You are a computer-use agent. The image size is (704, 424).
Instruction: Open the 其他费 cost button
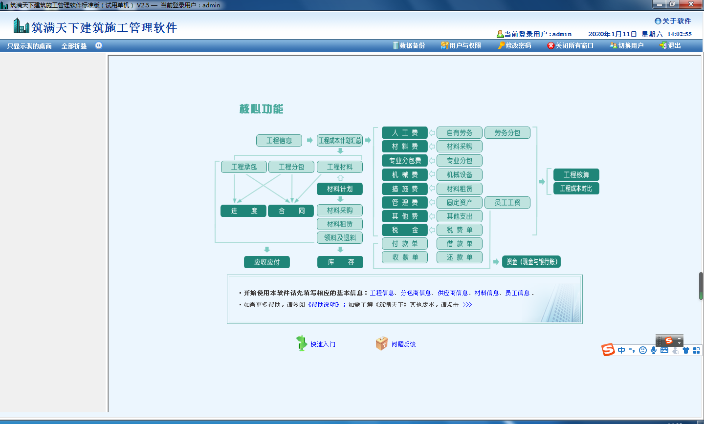[405, 216]
